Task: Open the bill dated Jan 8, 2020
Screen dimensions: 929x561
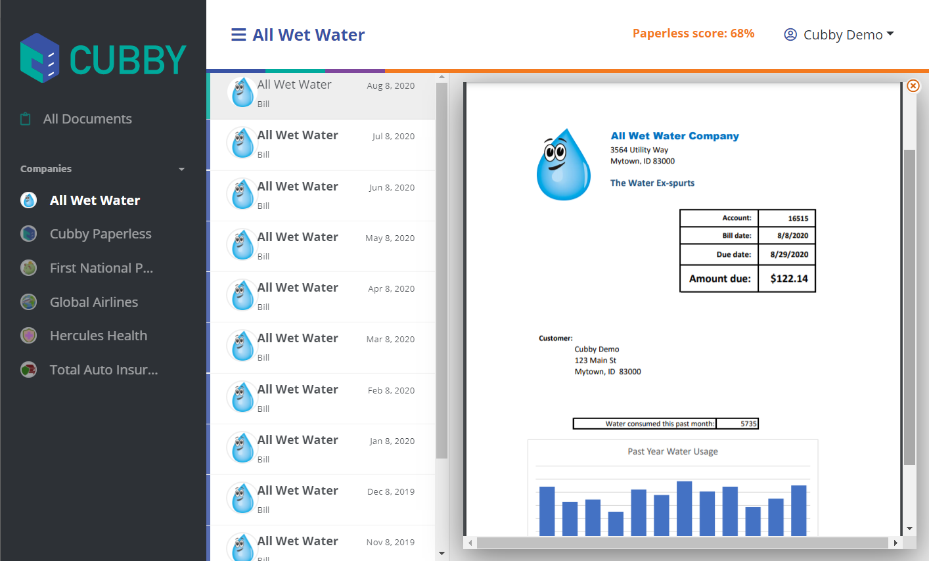Action: [x=322, y=449]
